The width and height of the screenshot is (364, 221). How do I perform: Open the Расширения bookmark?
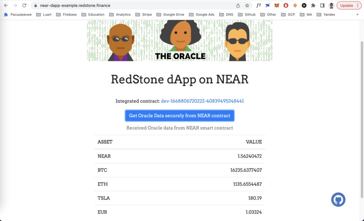pyautogui.click(x=18, y=14)
